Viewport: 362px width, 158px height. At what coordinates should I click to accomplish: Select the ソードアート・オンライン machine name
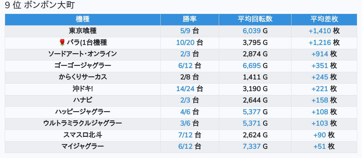83,54
